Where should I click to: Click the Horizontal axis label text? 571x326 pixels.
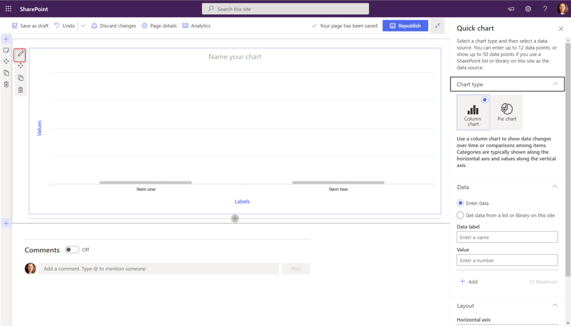click(x=474, y=320)
